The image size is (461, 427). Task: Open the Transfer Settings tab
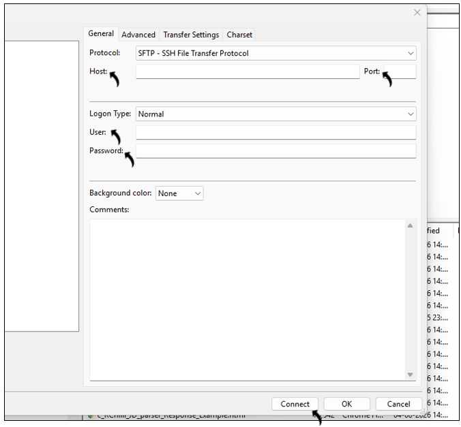pos(191,35)
